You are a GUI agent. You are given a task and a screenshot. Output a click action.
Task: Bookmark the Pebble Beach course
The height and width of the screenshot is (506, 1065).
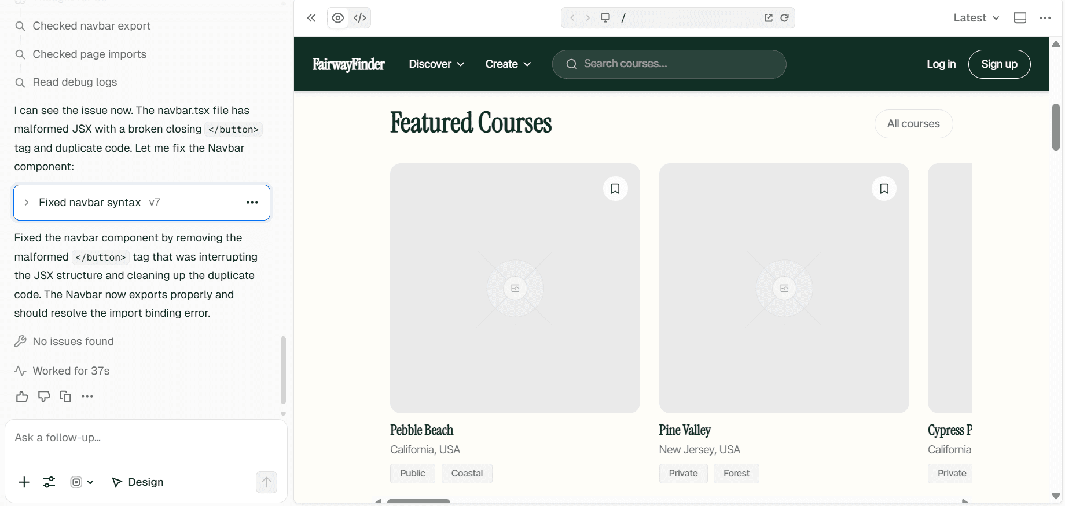[x=615, y=189]
